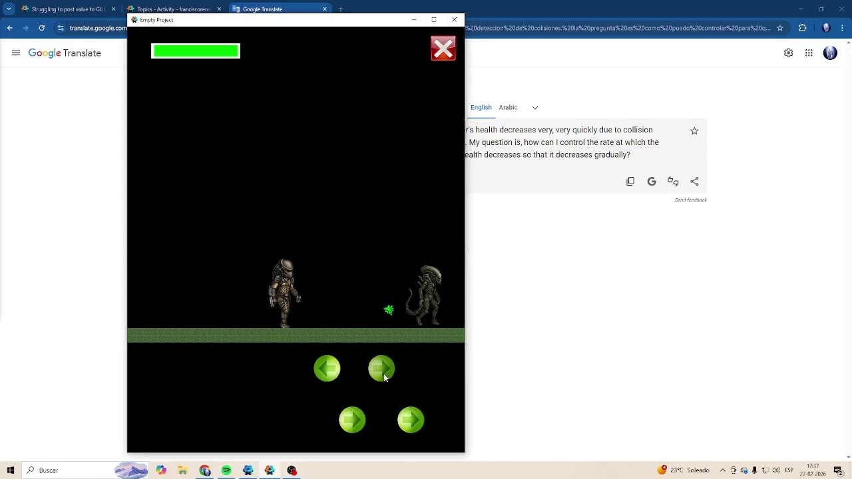The width and height of the screenshot is (852, 479).
Task: Expand the target language list chevron
Action: point(535,107)
